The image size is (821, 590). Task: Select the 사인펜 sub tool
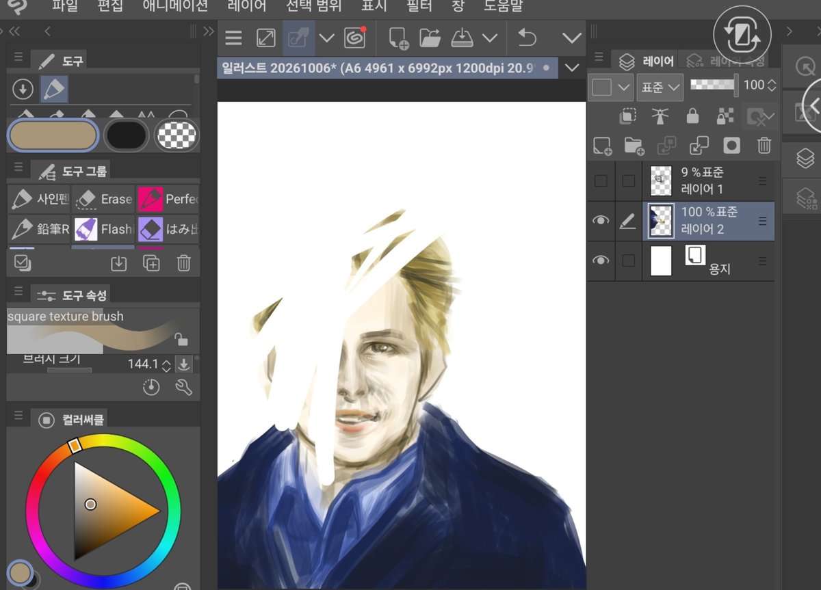click(x=39, y=200)
